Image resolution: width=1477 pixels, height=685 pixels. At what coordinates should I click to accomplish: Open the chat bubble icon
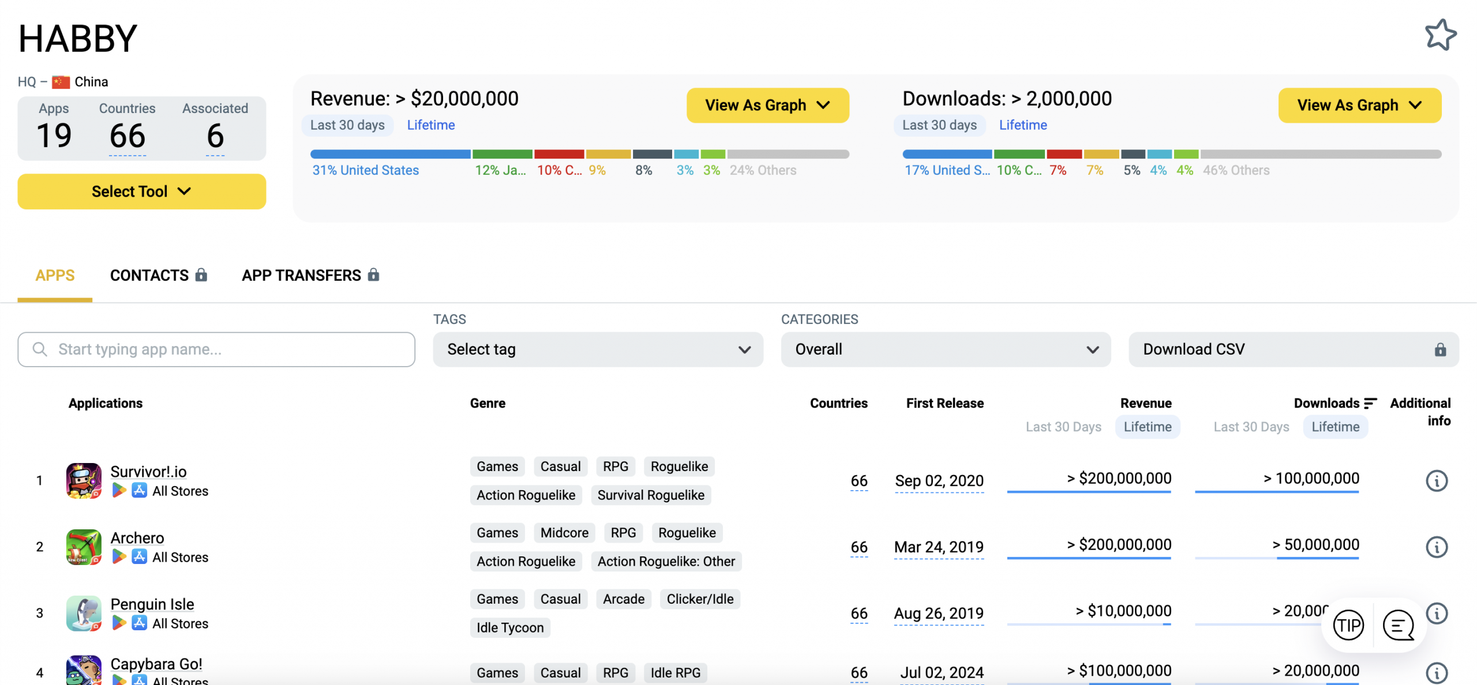coord(1399,625)
